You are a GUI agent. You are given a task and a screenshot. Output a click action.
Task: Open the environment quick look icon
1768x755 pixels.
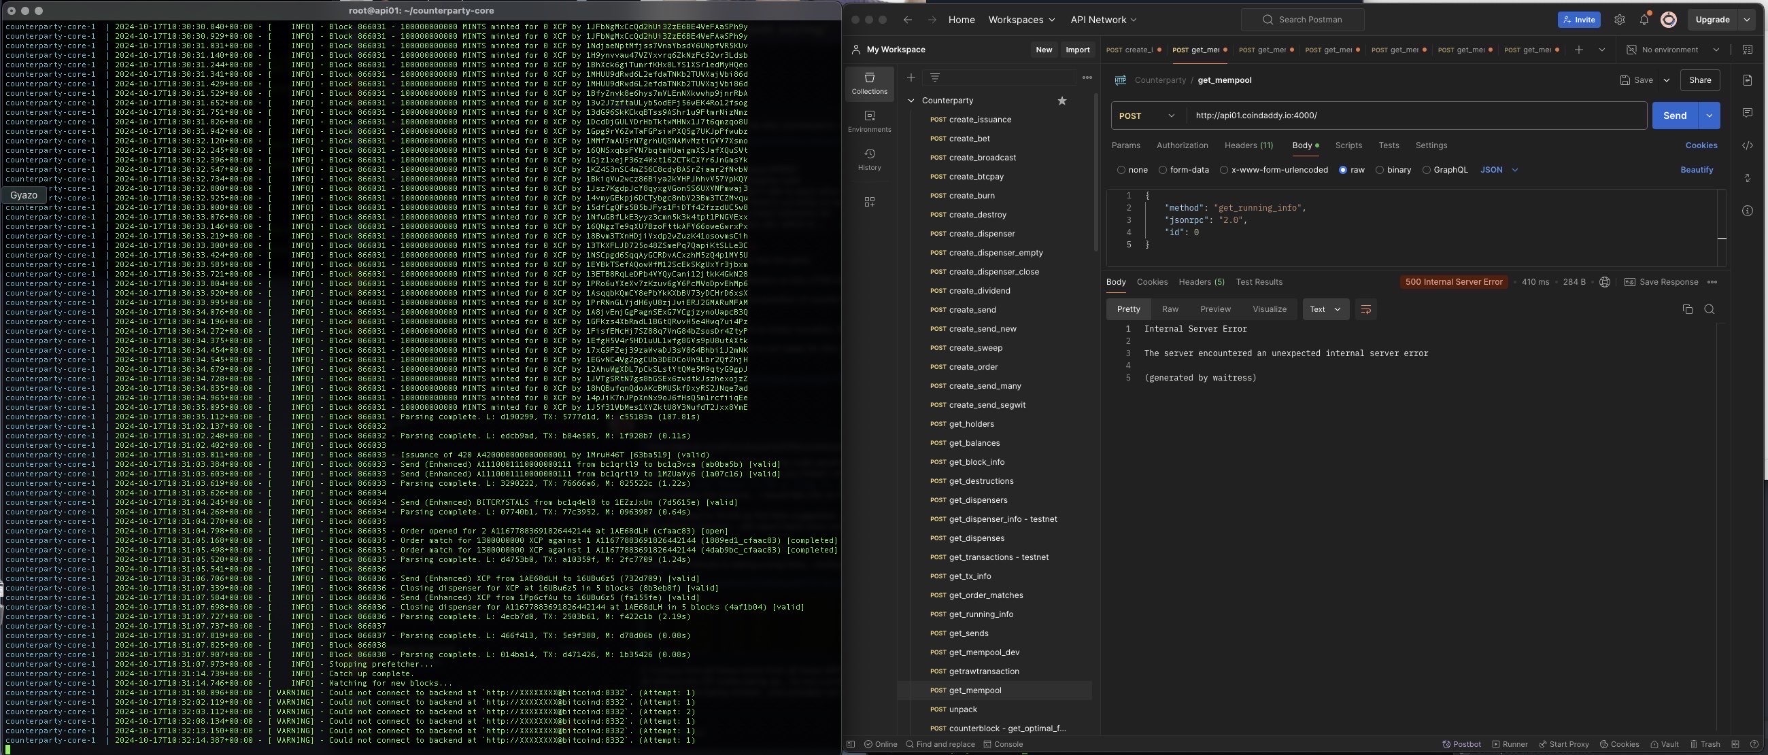click(1747, 50)
